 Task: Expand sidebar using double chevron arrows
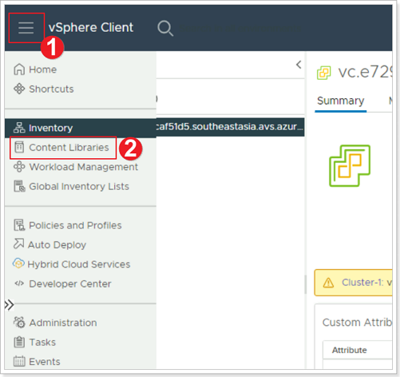pos(10,305)
